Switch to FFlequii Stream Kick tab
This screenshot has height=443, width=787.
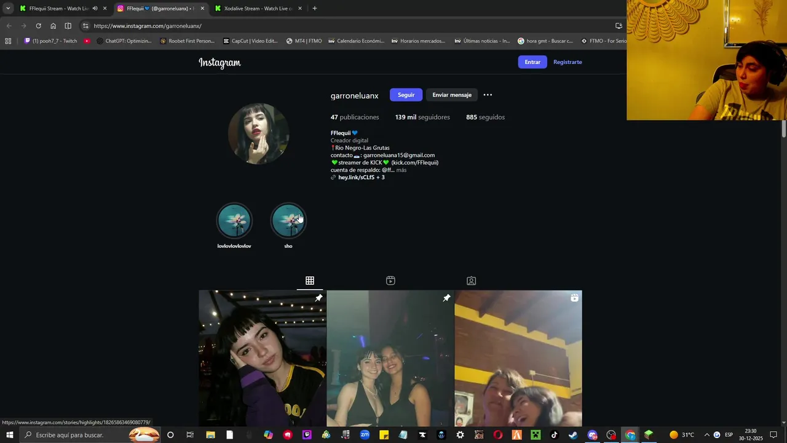(x=59, y=9)
